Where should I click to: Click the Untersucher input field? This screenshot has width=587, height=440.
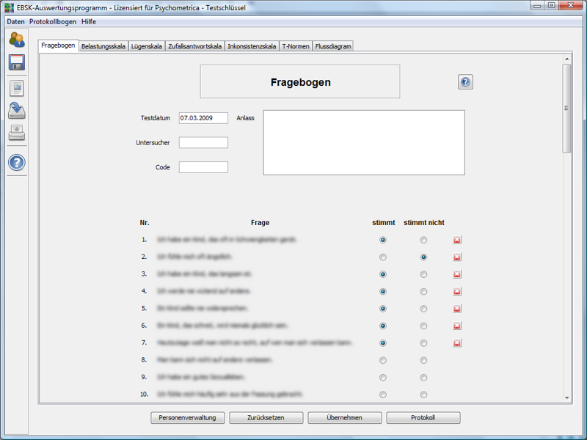(x=203, y=143)
